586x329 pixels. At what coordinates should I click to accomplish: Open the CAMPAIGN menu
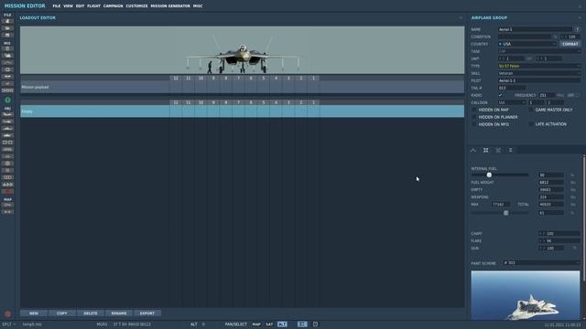point(114,6)
